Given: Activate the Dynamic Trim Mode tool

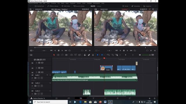Looking at the screenshot, I should [62, 55].
